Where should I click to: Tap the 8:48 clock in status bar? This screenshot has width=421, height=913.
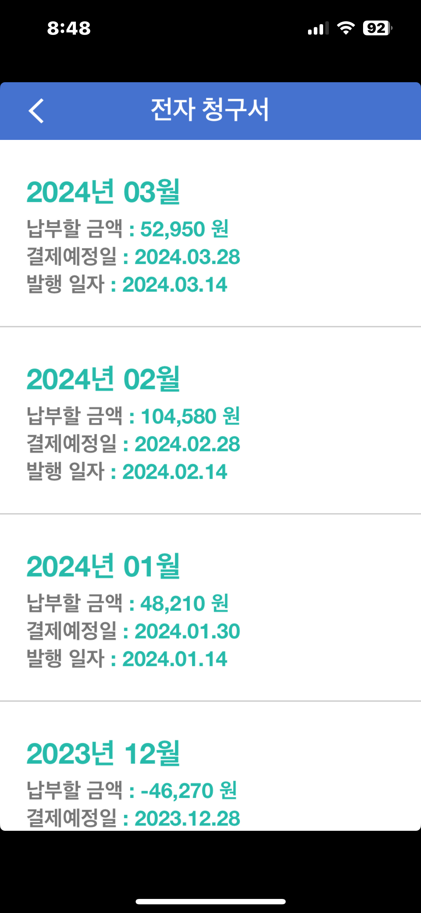point(69,28)
